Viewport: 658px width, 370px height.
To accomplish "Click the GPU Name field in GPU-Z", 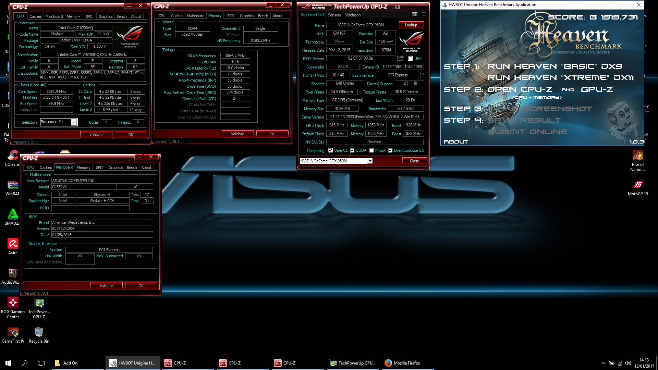I will (x=361, y=25).
